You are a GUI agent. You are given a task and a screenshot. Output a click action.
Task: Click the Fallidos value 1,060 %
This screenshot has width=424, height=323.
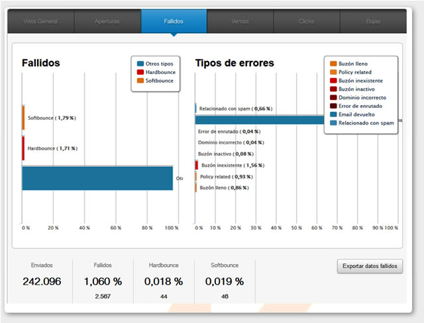[103, 281]
